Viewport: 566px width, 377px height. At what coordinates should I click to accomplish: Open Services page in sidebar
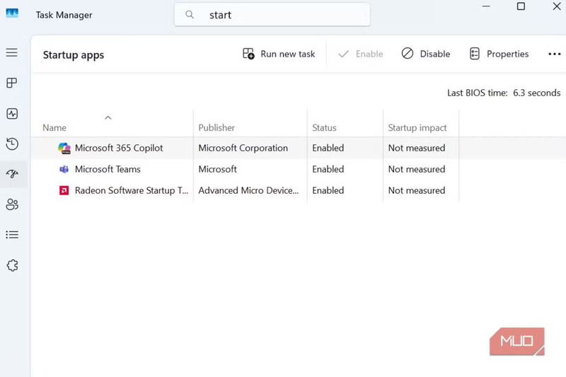[12, 265]
